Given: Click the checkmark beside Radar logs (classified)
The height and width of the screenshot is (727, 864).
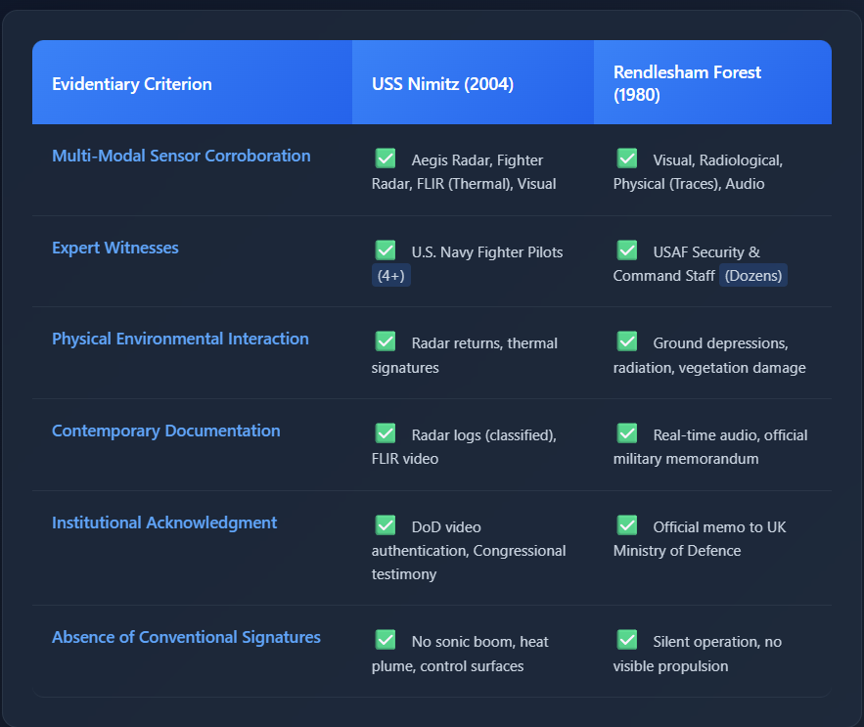Looking at the screenshot, I should pos(386,433).
